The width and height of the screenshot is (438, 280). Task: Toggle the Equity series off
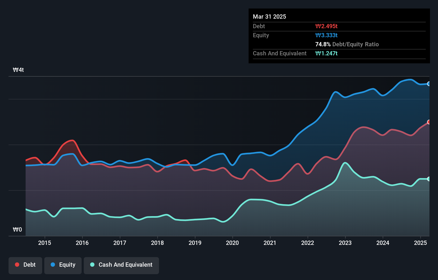point(63,265)
